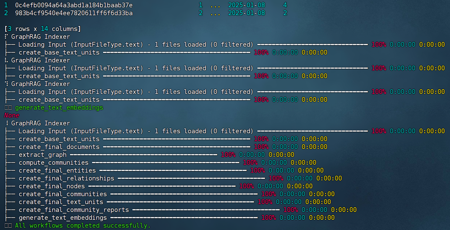Screen dimensions: 450x230
Task: Click the 100% value on create_final_entities row
Action: coord(258,170)
